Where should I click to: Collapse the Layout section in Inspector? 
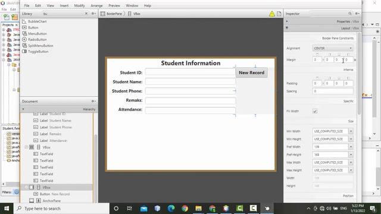pyautogui.click(x=287, y=28)
